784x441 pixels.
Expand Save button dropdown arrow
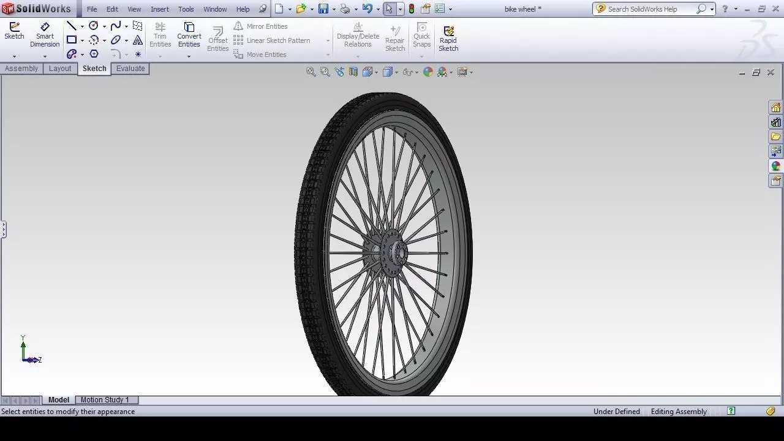pyautogui.click(x=333, y=9)
